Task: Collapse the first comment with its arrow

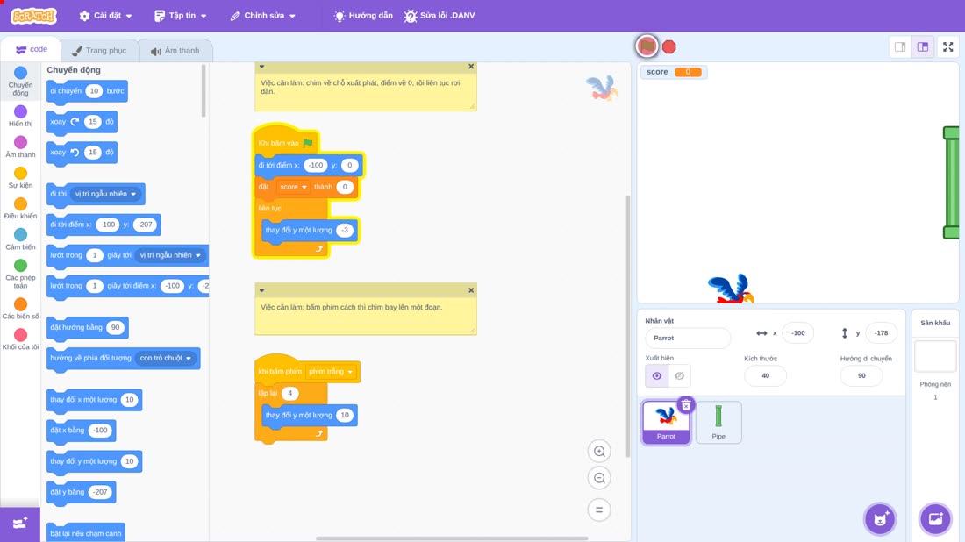Action: click(x=261, y=67)
